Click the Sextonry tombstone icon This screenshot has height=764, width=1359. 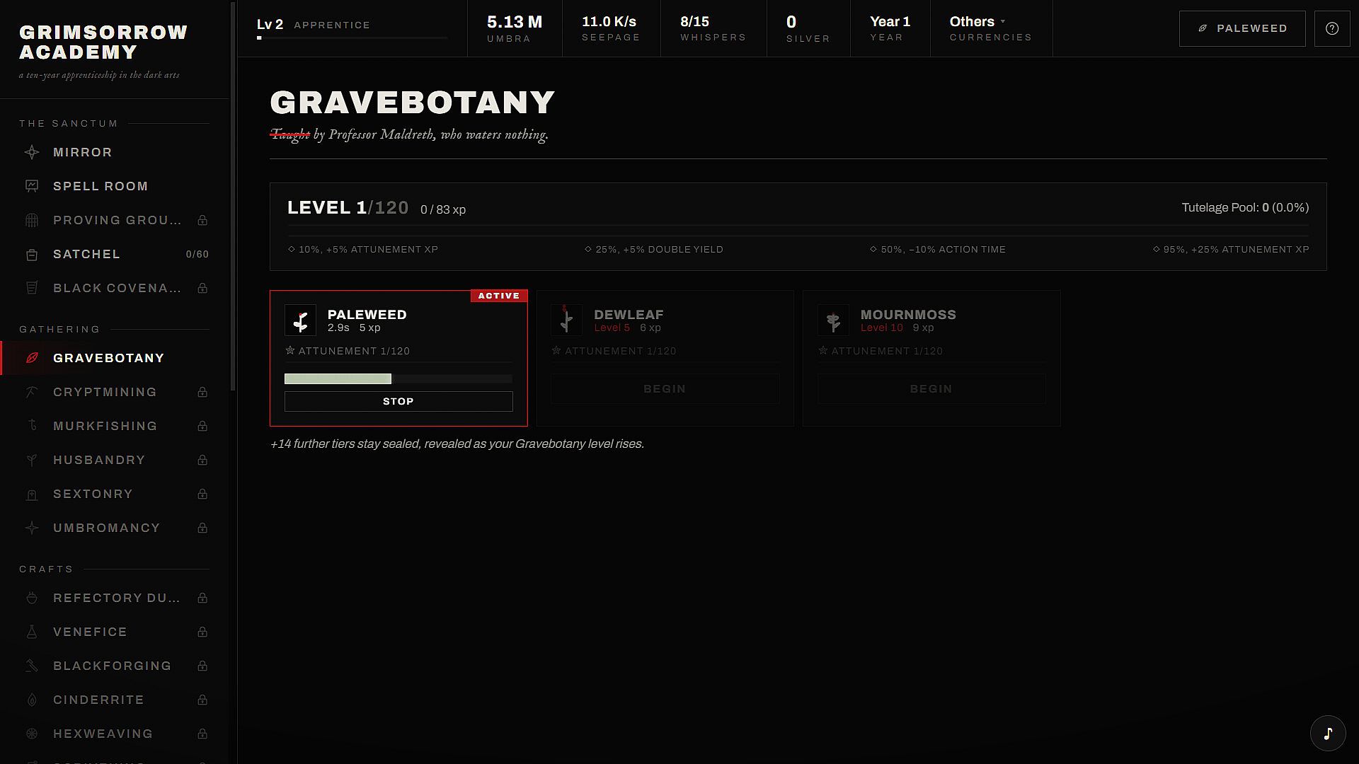32,494
